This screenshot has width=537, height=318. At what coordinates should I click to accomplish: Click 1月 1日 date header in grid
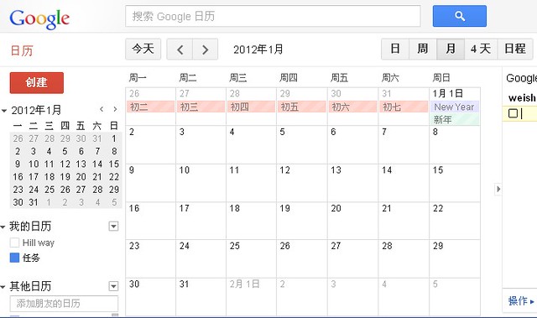coord(447,93)
